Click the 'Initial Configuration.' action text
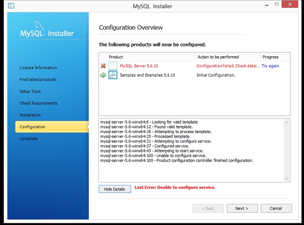The height and width of the screenshot is (225, 304). point(216,75)
